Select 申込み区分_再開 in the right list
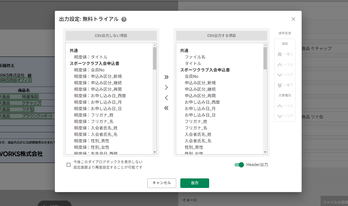The width and height of the screenshot is (348, 206). click(x=200, y=96)
